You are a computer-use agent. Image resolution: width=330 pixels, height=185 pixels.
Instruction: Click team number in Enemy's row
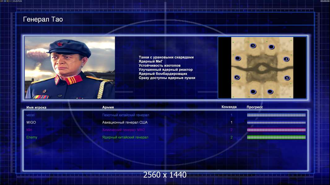pyautogui.click(x=231, y=137)
